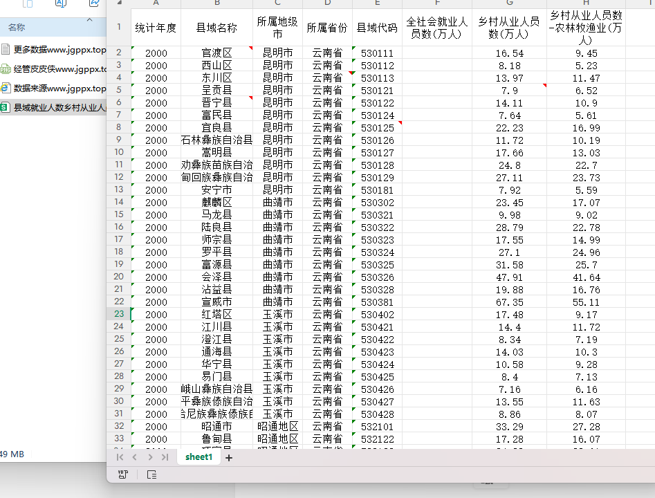Click cell 西山区
The width and height of the screenshot is (655, 498).
(216, 65)
